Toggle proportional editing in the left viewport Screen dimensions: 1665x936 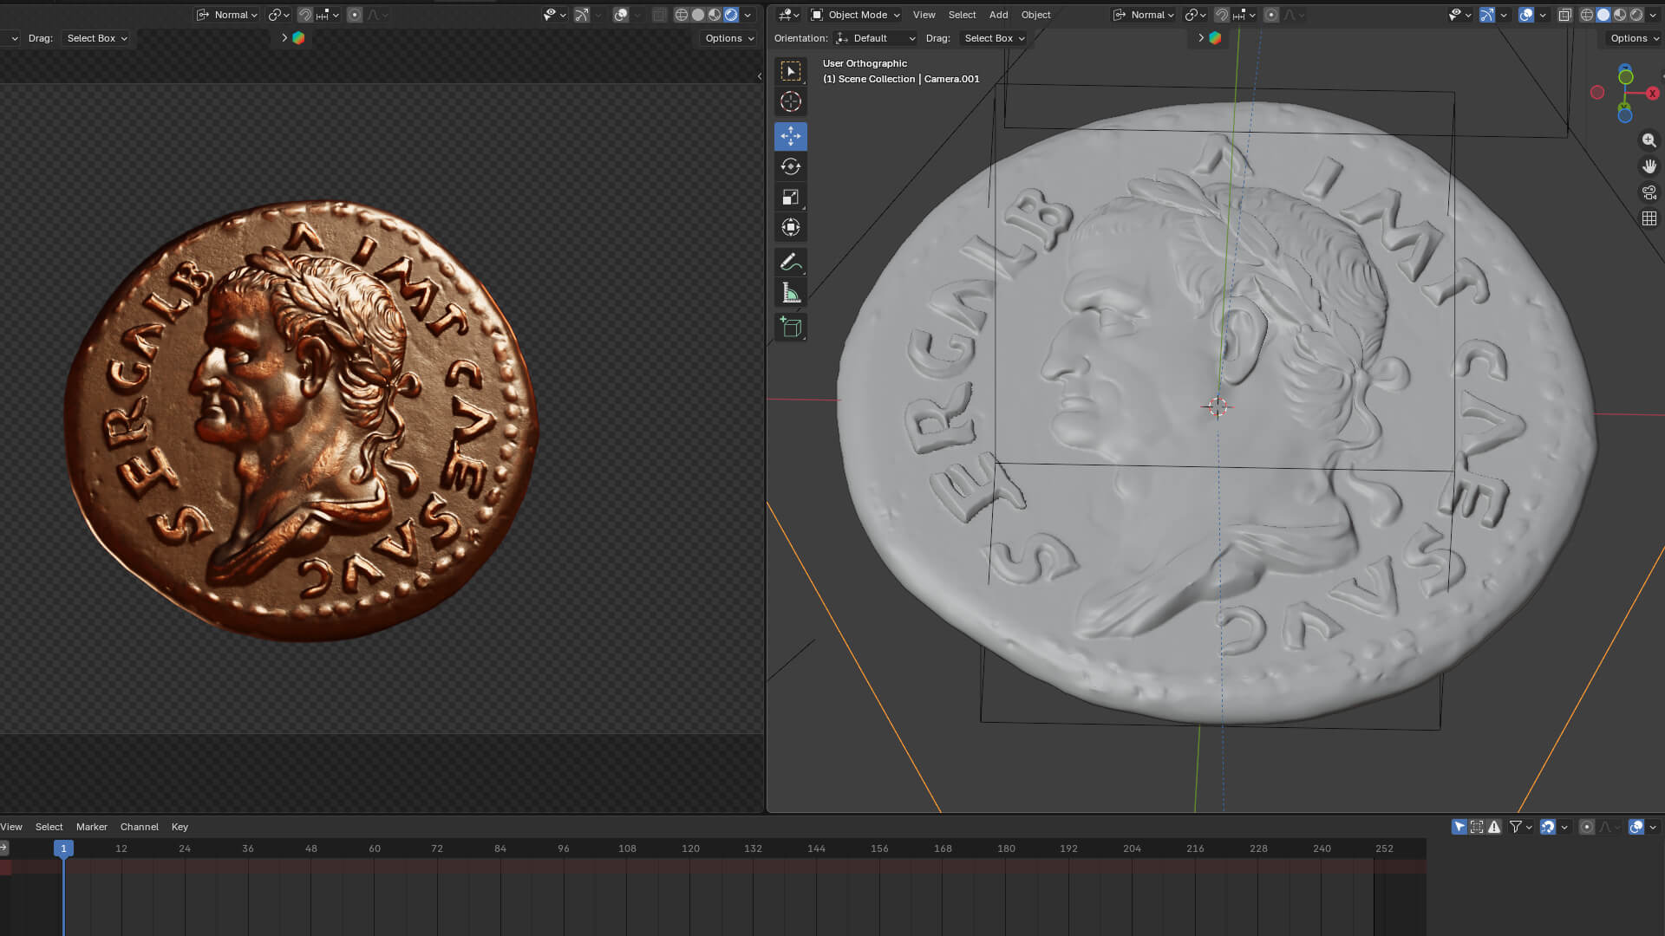(x=354, y=15)
